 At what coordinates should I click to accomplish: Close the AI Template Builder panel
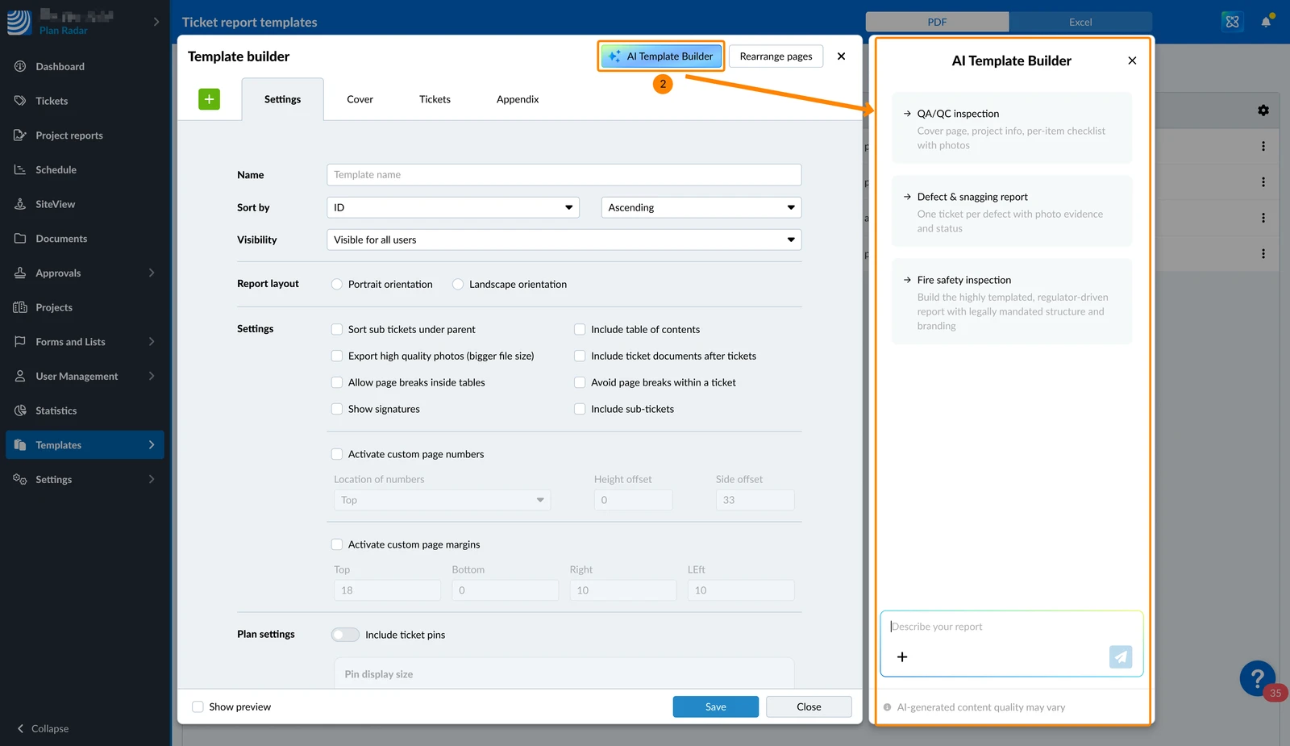click(x=1132, y=60)
